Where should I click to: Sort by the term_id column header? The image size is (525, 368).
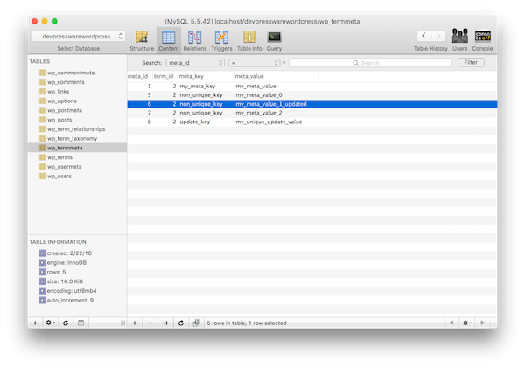(165, 76)
